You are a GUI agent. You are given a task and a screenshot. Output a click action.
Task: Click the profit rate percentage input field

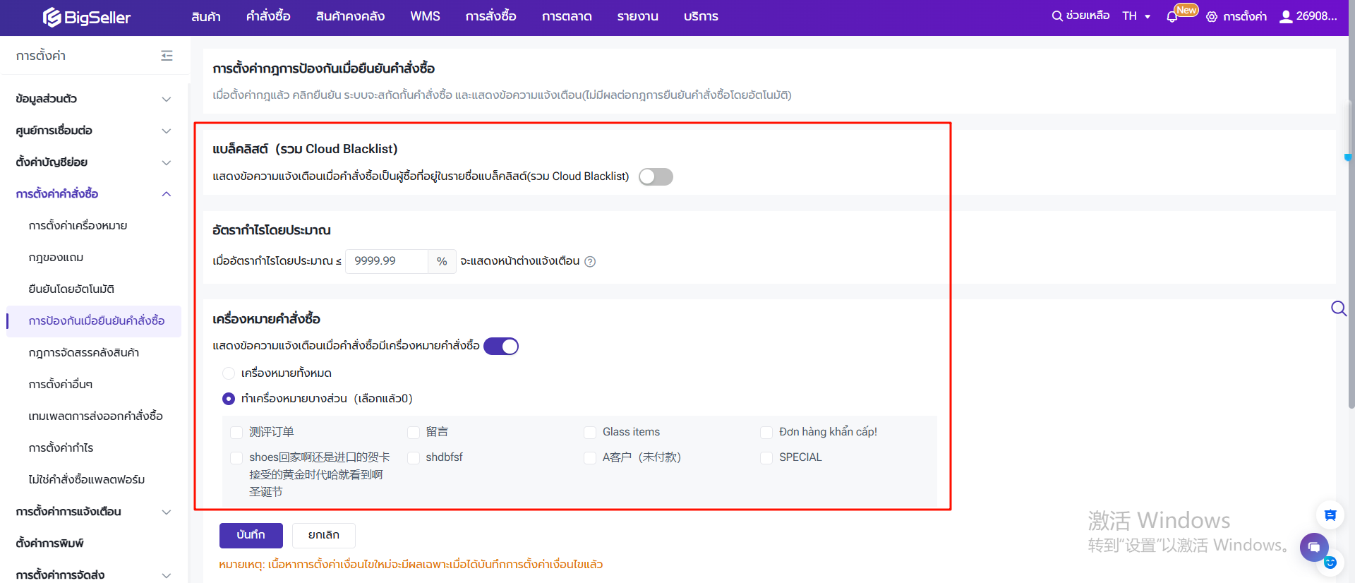point(387,261)
